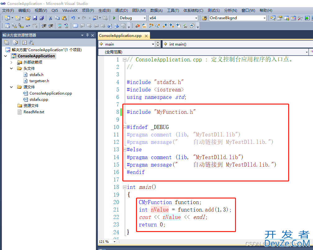Click the Show All Files icon in Solution Explorer
This screenshot has height=250, width=313.
16,42
